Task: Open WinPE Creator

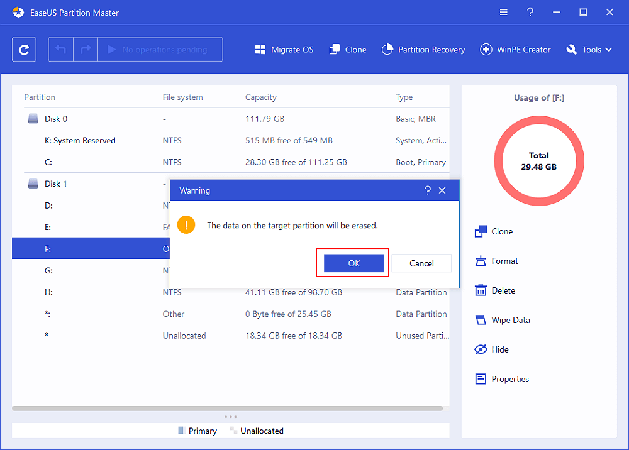Action: [516, 50]
